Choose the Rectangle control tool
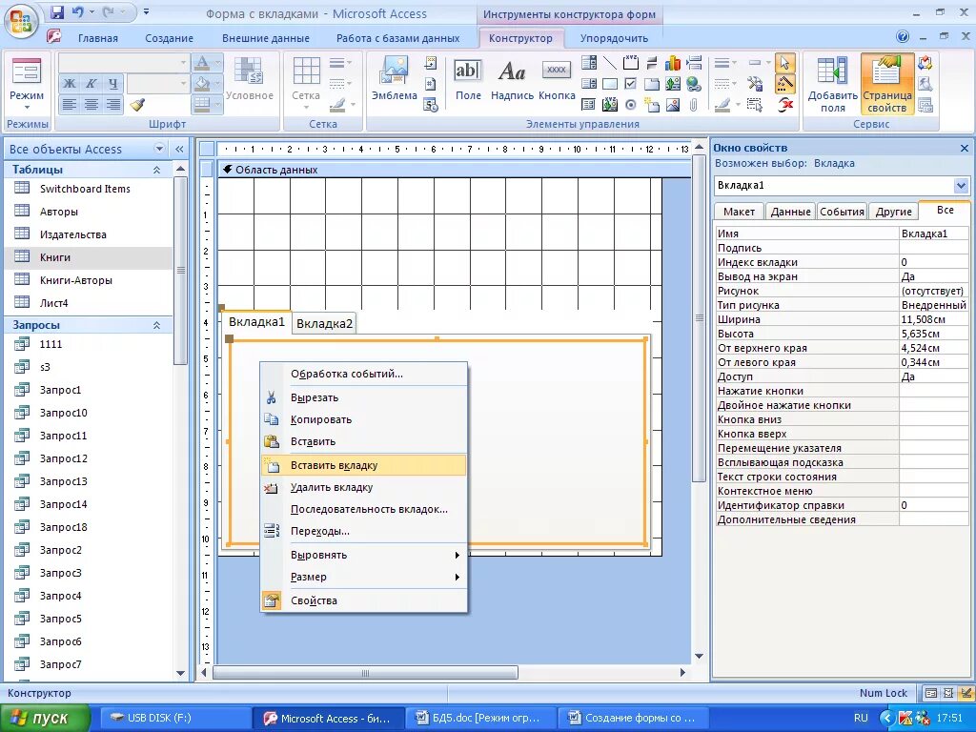 pos(610,84)
